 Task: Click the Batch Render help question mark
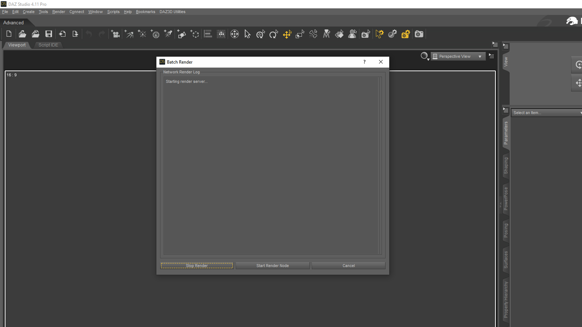(364, 62)
